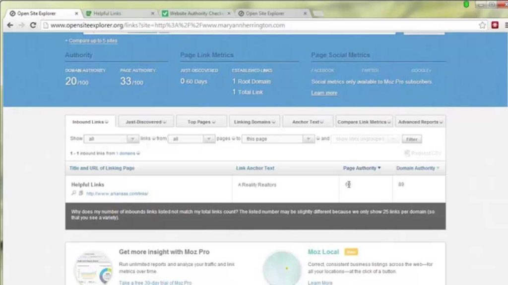This screenshot has height=285, width=508.
Task: Expand the 'this page' target dropdown
Action: (x=278, y=139)
